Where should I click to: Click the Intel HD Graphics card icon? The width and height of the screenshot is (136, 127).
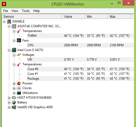click(x=14, y=107)
